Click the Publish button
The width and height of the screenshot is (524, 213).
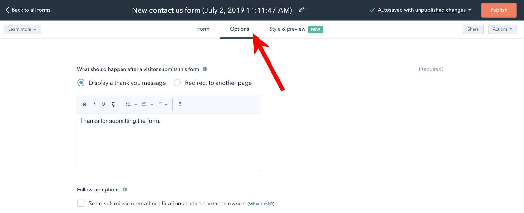tap(498, 10)
